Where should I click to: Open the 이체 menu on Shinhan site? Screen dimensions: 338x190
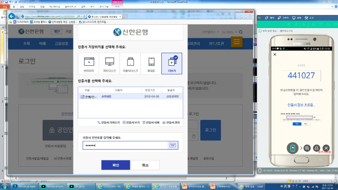[42, 44]
